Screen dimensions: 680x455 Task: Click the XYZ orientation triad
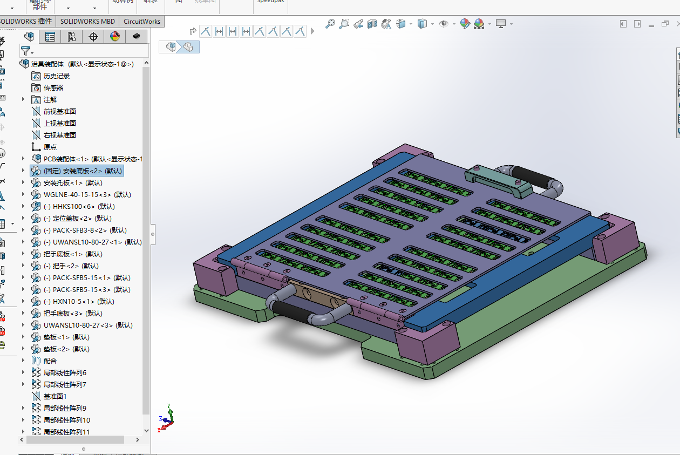tap(166, 418)
